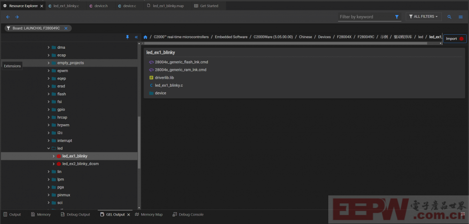Expand the empty_projects folder
This screenshot has width=469, height=224.
click(49, 63)
